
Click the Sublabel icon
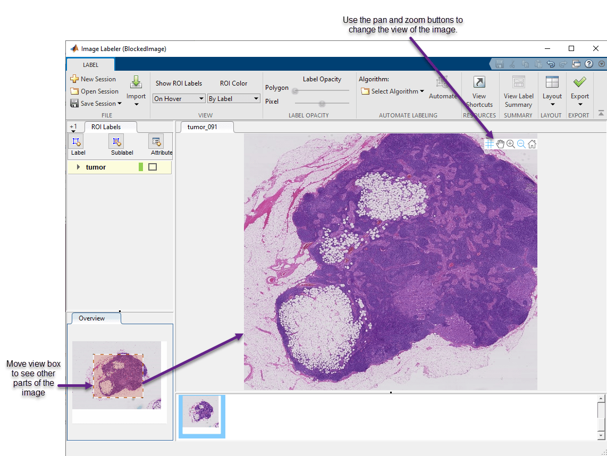(x=116, y=141)
